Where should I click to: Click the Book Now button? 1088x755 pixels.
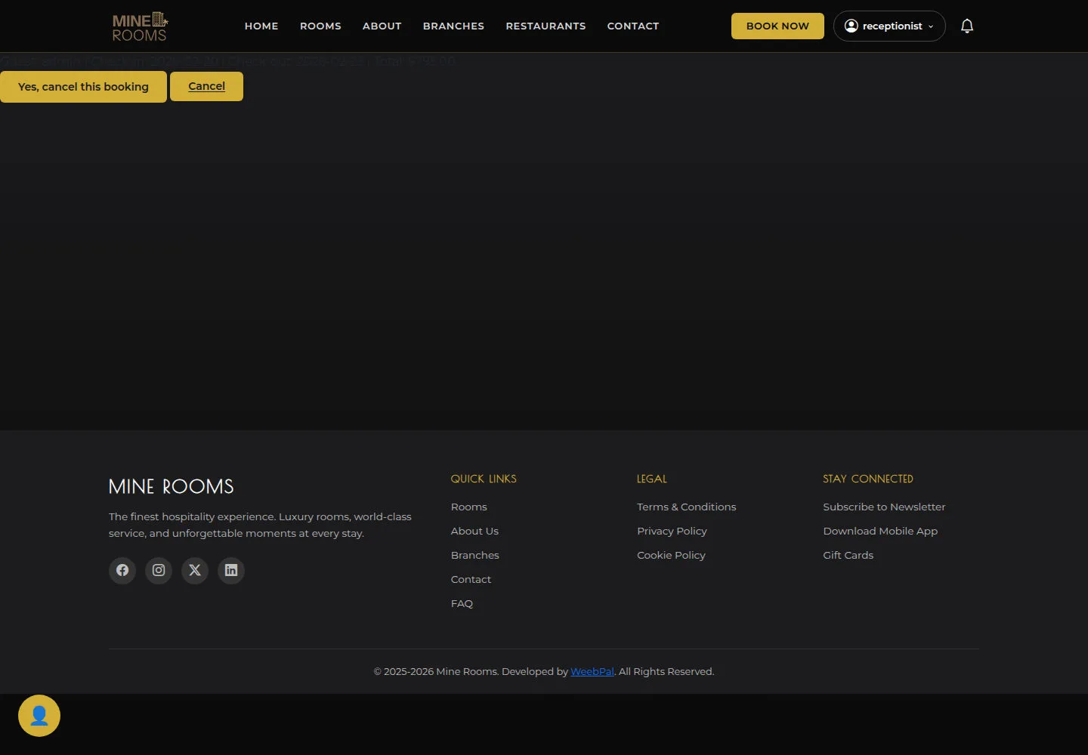[777, 26]
